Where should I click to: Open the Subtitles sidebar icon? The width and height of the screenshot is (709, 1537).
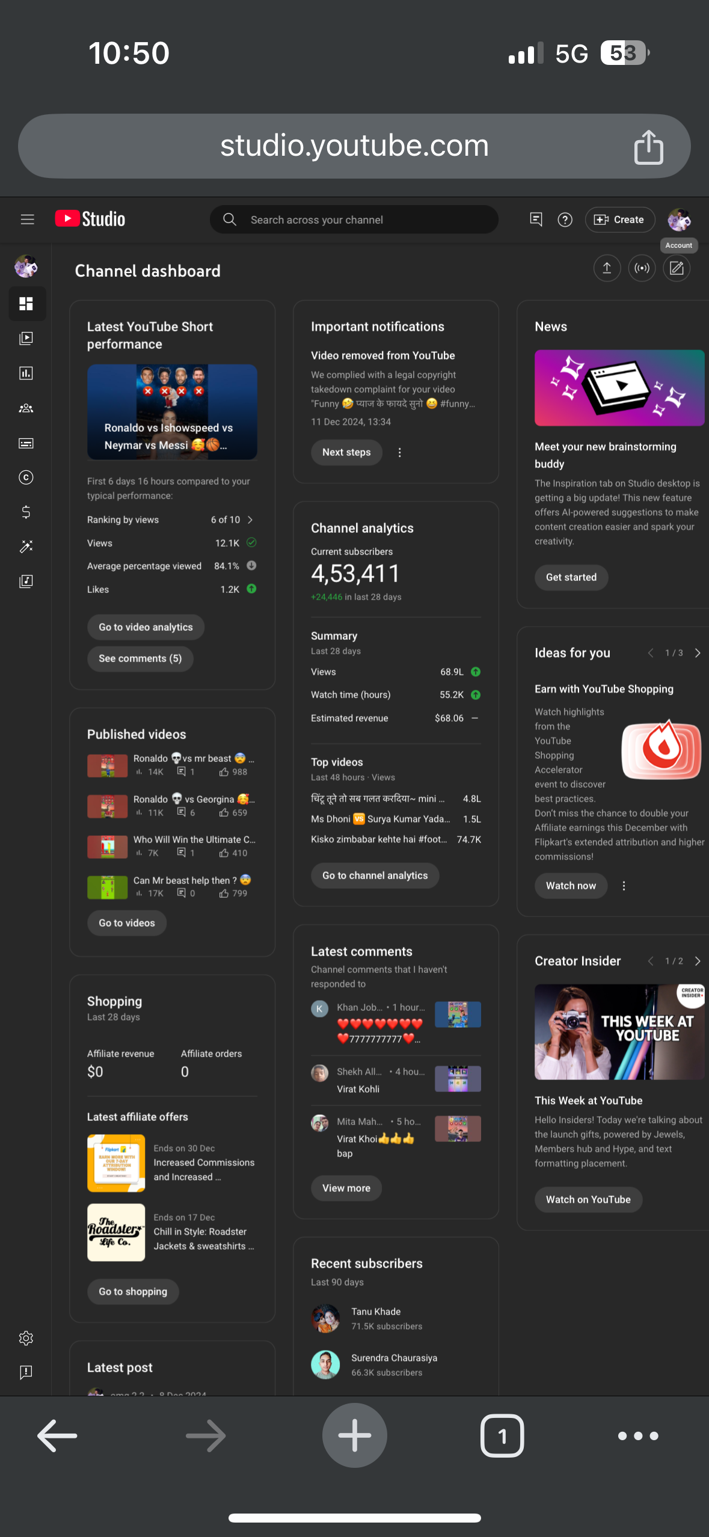26,443
